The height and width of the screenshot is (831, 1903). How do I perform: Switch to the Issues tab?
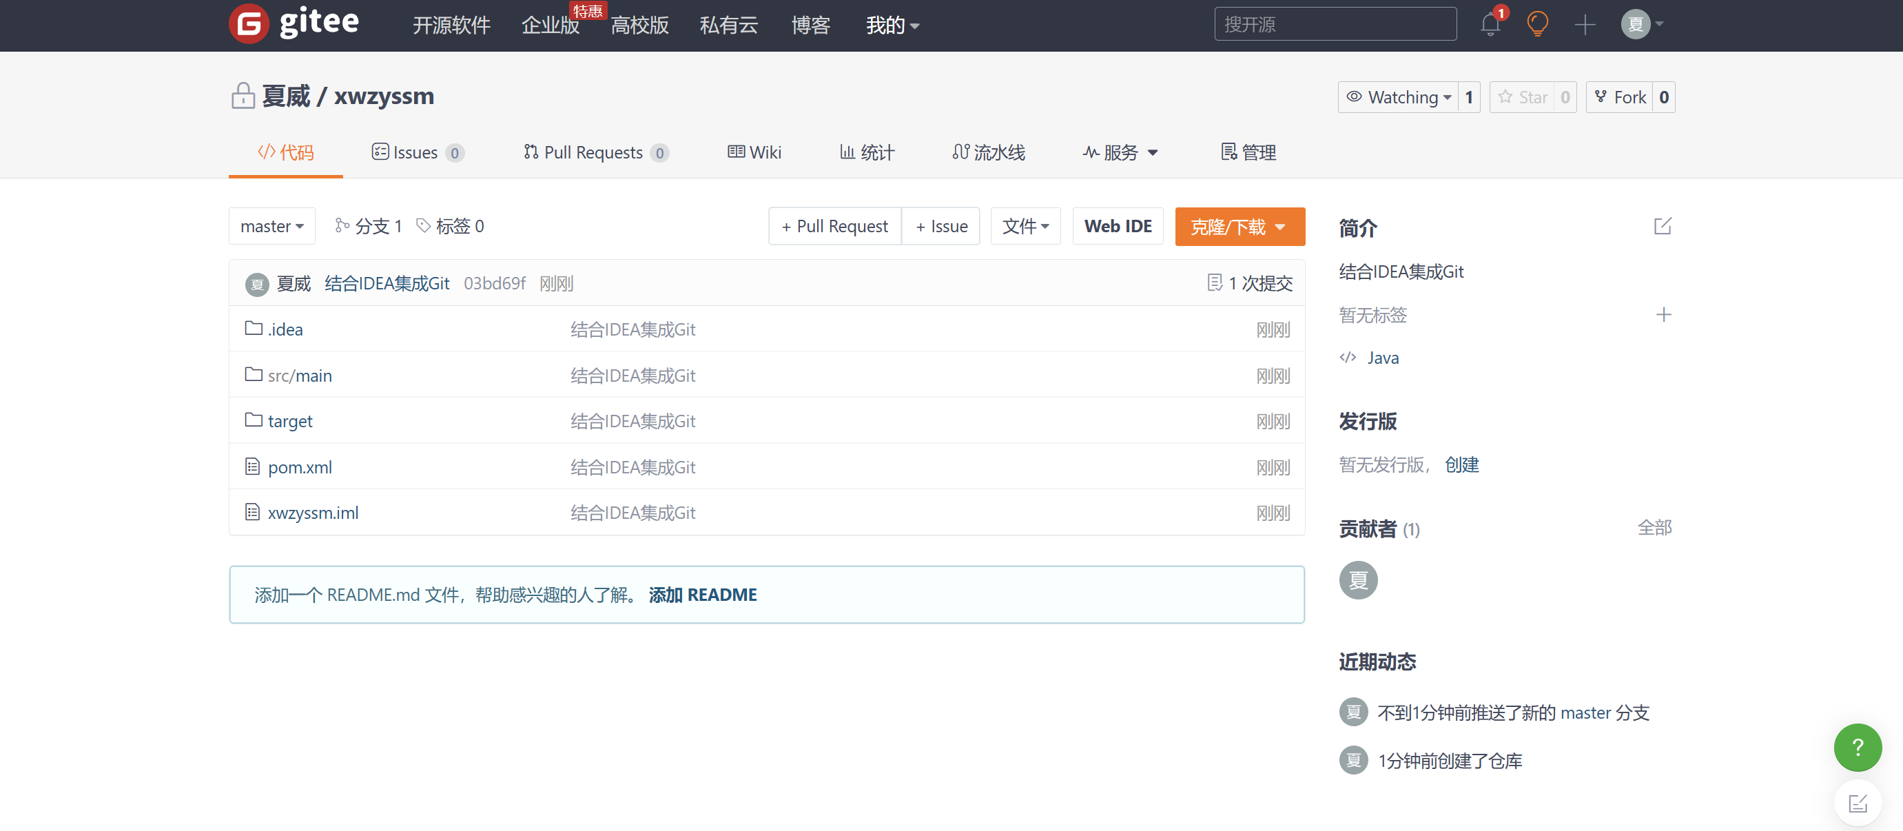coord(416,153)
